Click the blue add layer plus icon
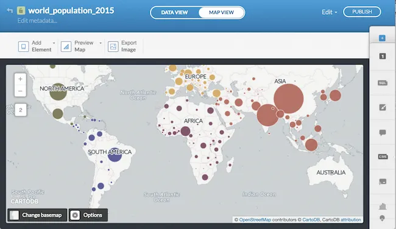 [382, 38]
